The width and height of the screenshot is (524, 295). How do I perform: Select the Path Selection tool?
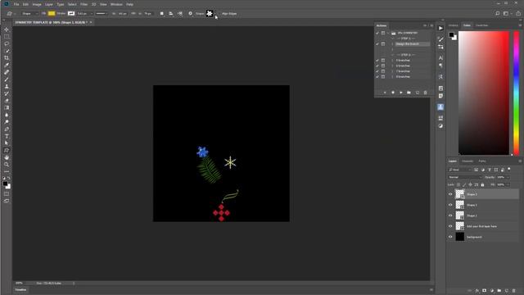tap(7, 143)
